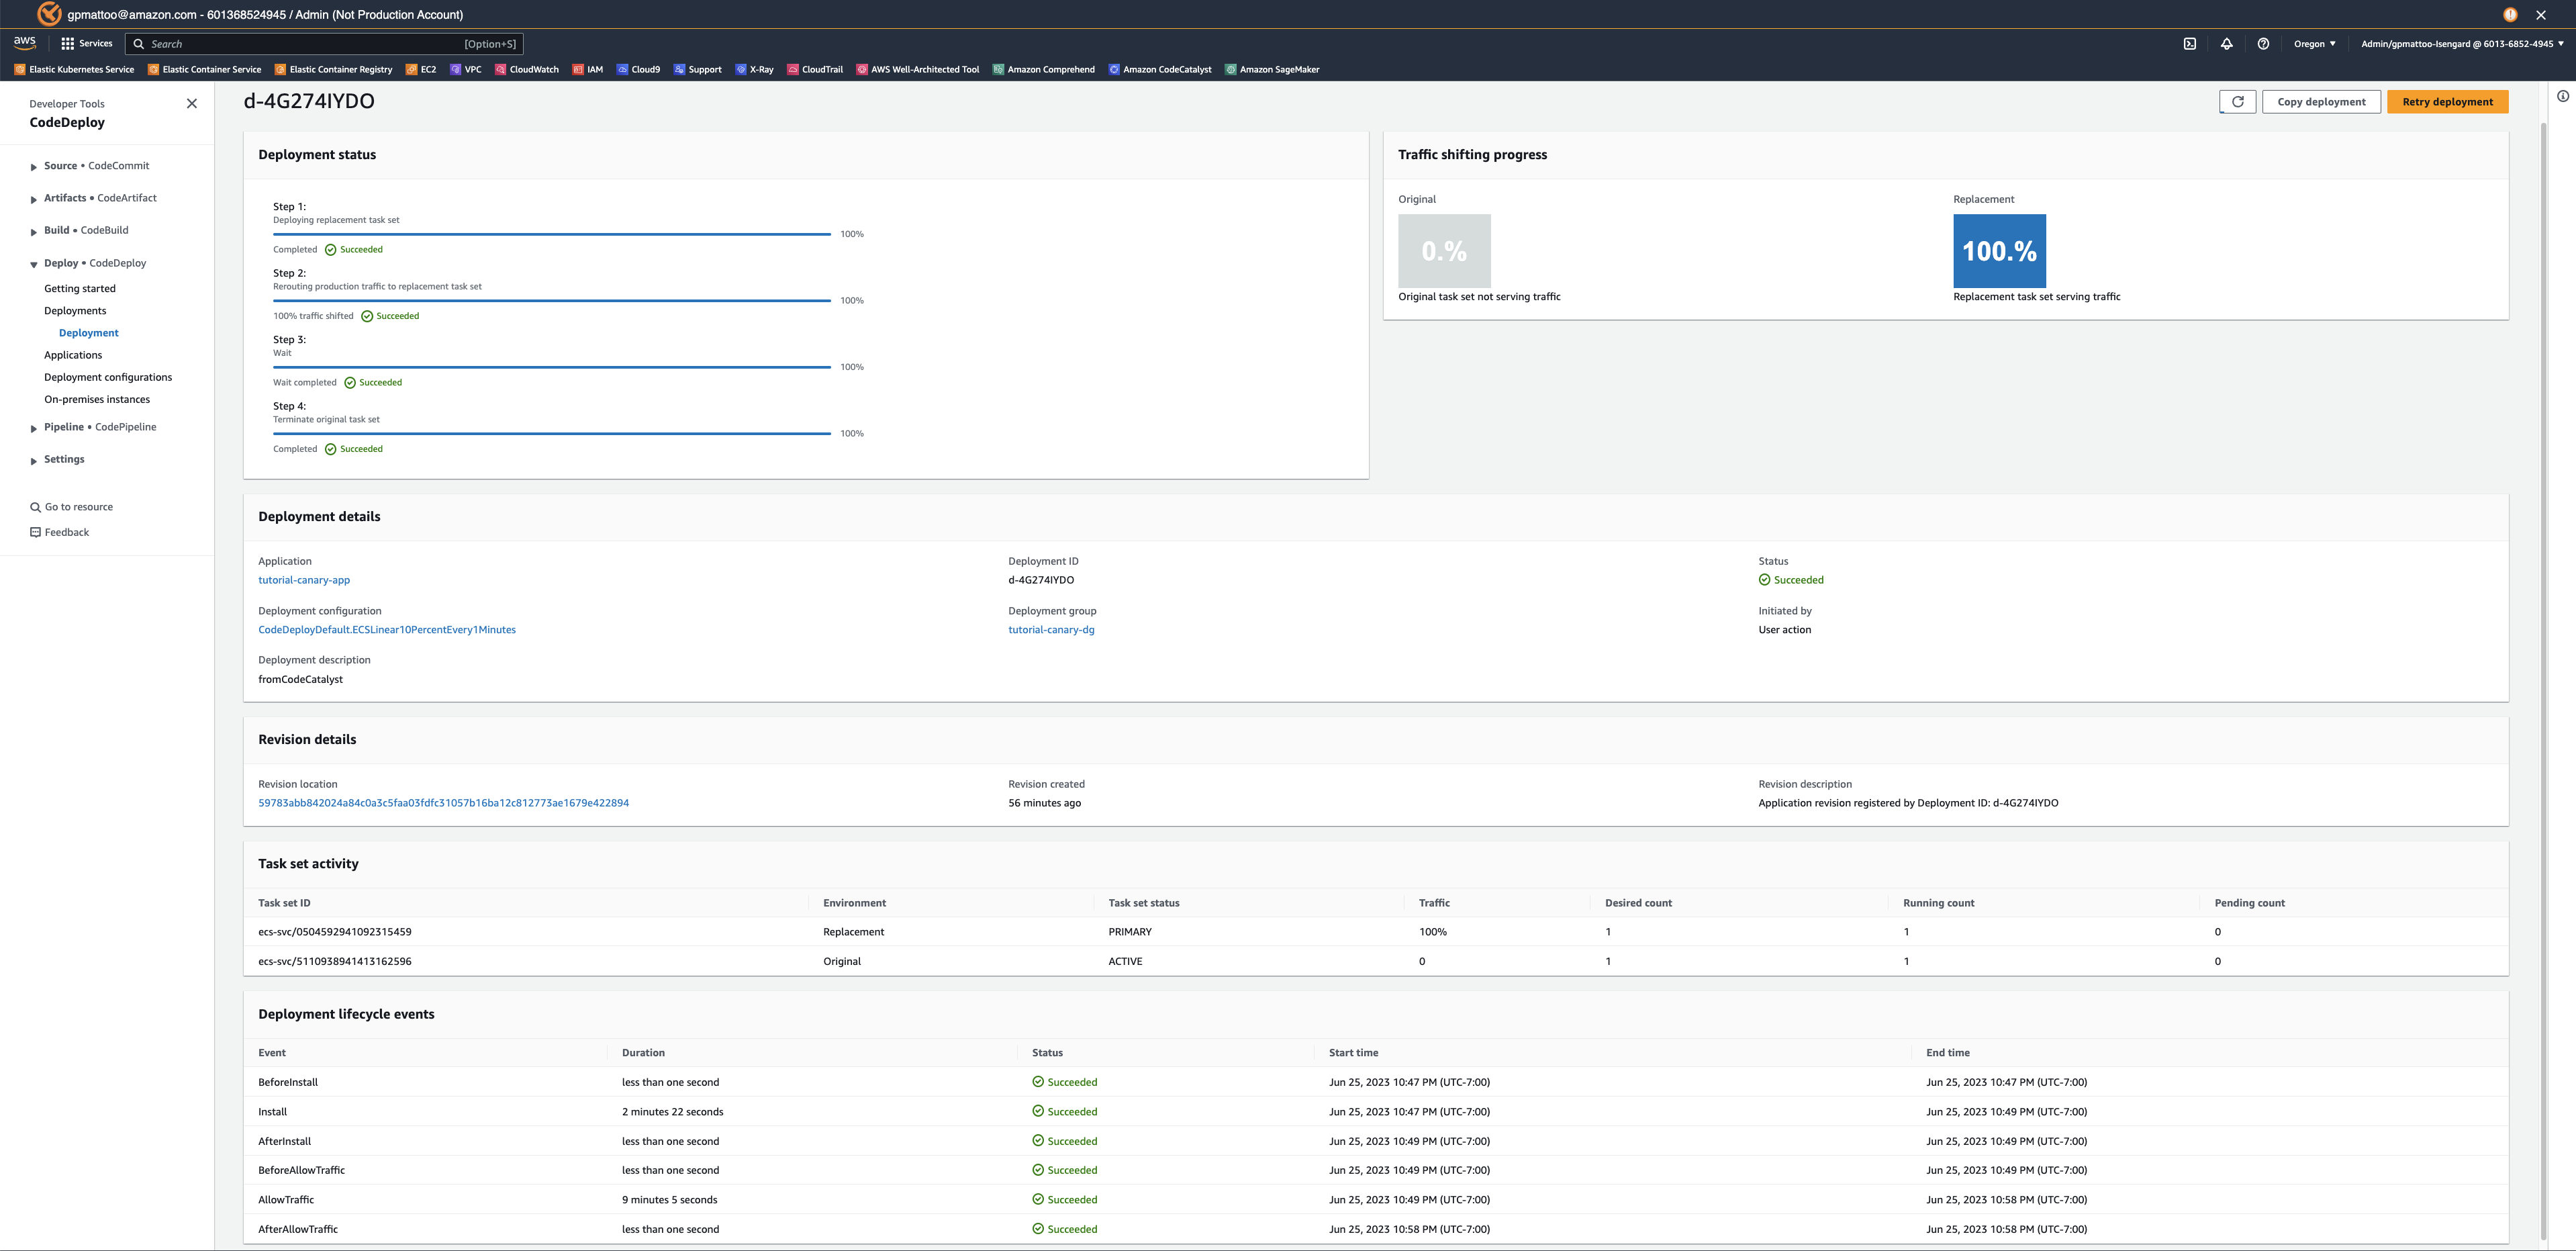Click the tutorial-canary-dg deployment group link
This screenshot has width=2576, height=1251.
[x=1051, y=631]
